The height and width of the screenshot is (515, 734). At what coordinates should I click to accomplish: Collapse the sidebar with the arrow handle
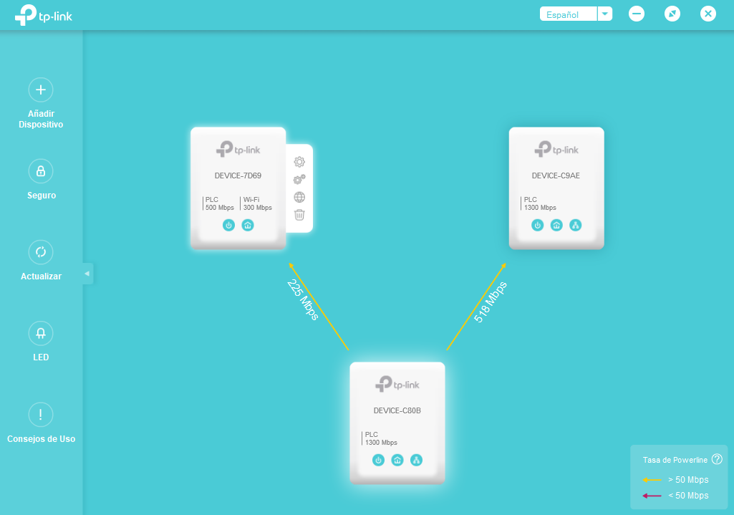click(x=87, y=274)
